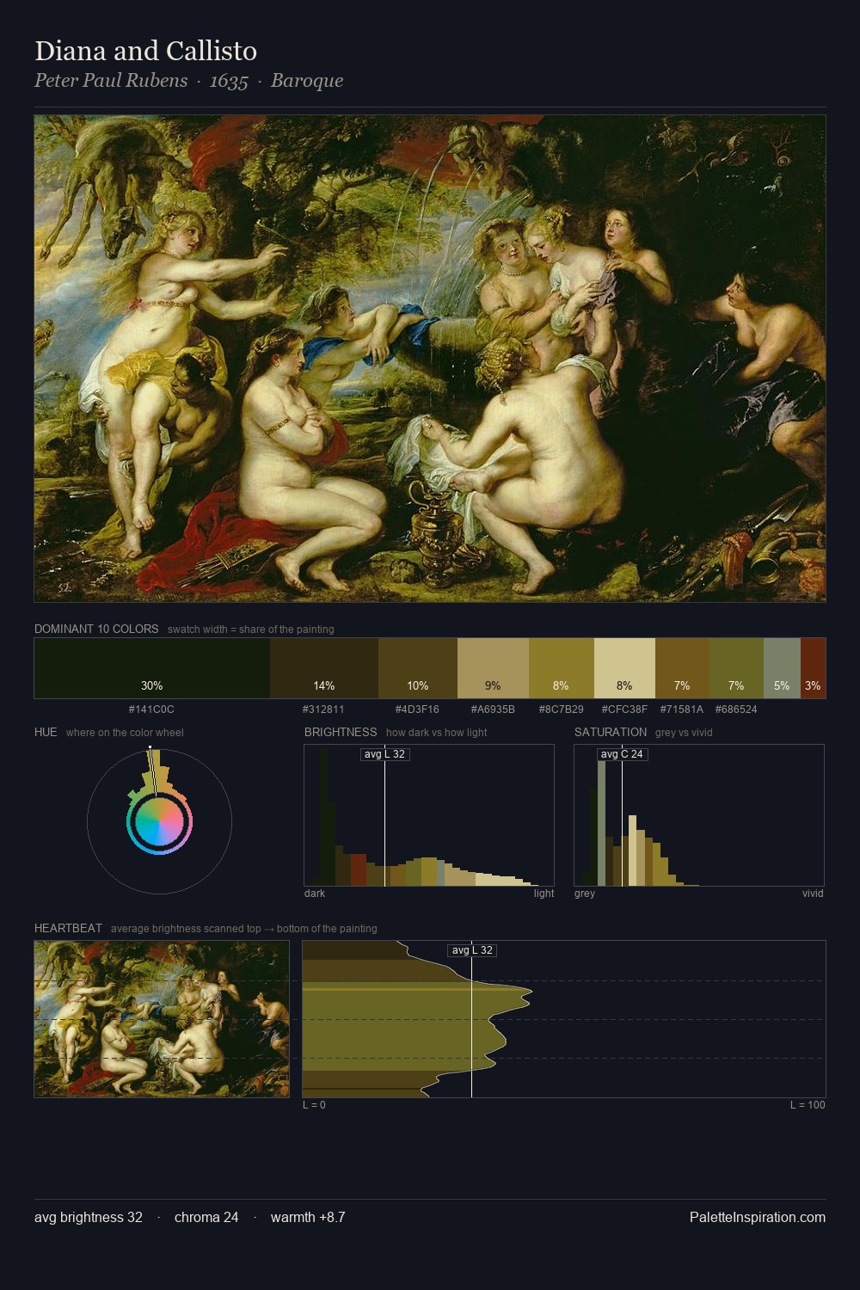The height and width of the screenshot is (1290, 860).
Task: Click the large Diana and Callisto painting
Action: point(430,359)
